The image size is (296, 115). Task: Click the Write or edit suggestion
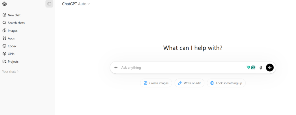(x=190, y=83)
